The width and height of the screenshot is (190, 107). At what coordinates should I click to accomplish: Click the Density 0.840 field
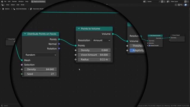pos(94,50)
